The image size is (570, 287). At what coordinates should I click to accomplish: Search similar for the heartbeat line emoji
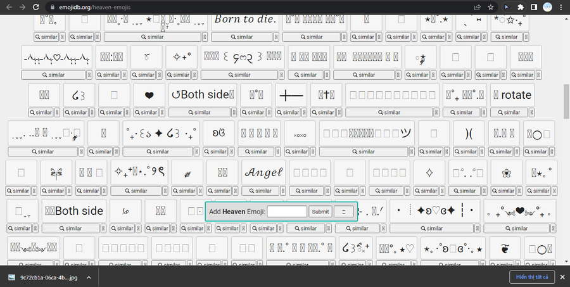(53, 75)
